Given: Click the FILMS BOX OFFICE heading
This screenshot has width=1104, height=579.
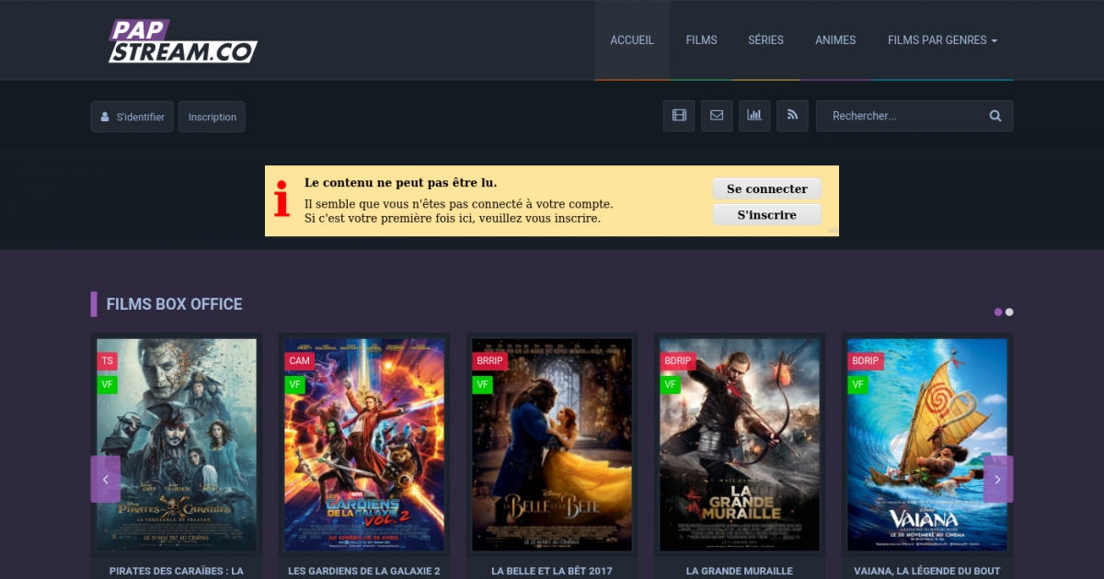Looking at the screenshot, I should 174,304.
